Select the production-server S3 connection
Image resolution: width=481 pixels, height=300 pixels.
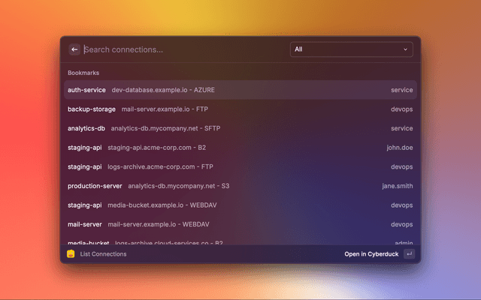click(x=240, y=186)
